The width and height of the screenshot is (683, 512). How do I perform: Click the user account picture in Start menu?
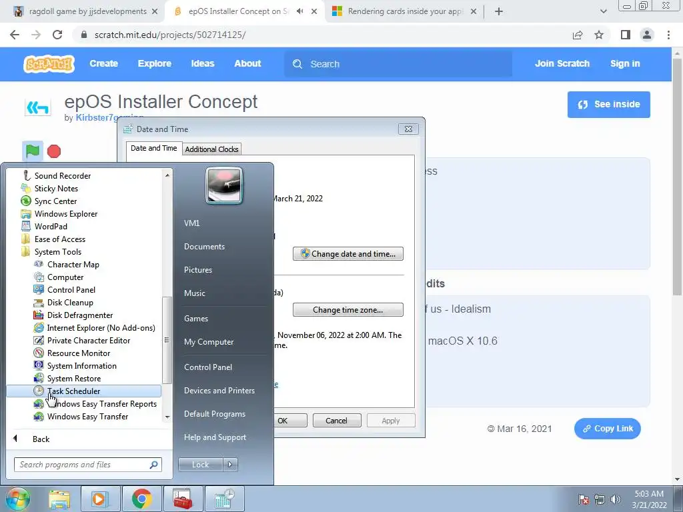pyautogui.click(x=224, y=185)
